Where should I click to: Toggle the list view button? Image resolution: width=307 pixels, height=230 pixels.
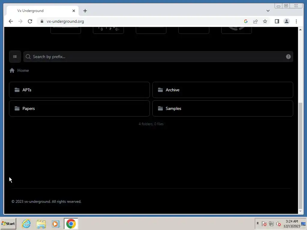point(15,57)
